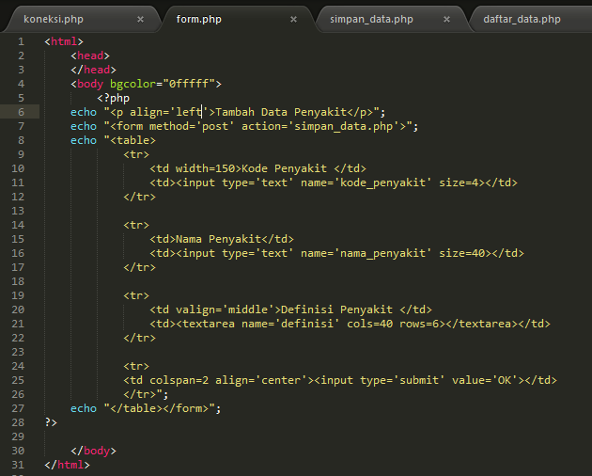The height and width of the screenshot is (476, 592).
Task: Close the koneksi.php tab
Action: [140, 19]
